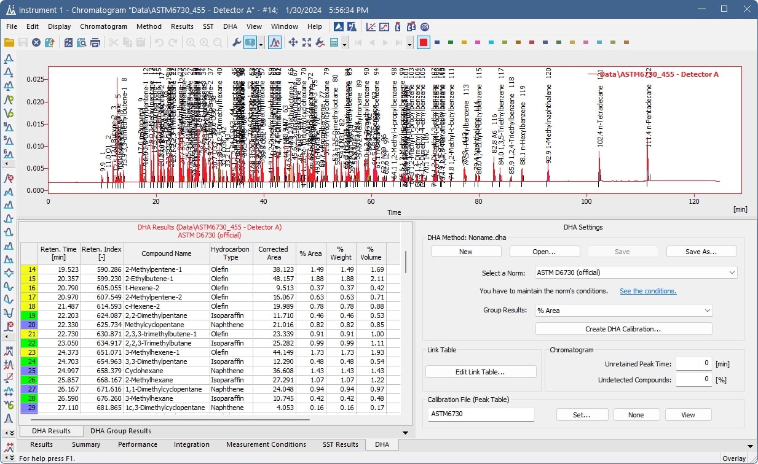Select the red color swatch
This screenshot has height=464, width=758.
423,42
